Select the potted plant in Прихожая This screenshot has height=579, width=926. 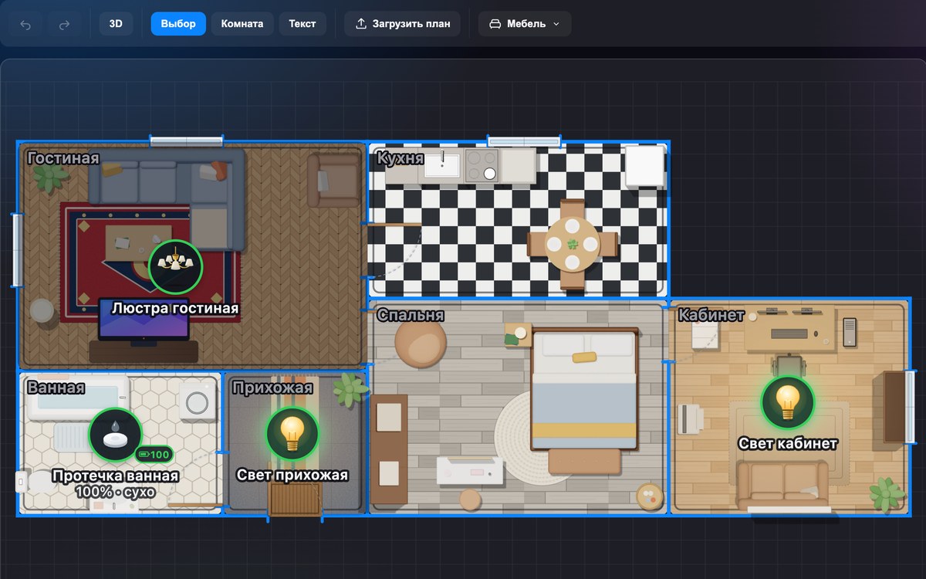pos(350,389)
